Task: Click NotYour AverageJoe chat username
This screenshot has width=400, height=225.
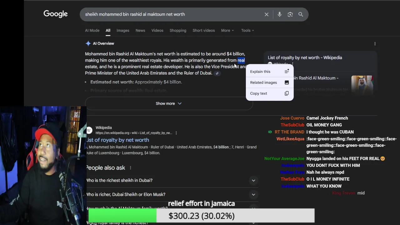Action: pyautogui.click(x=284, y=158)
